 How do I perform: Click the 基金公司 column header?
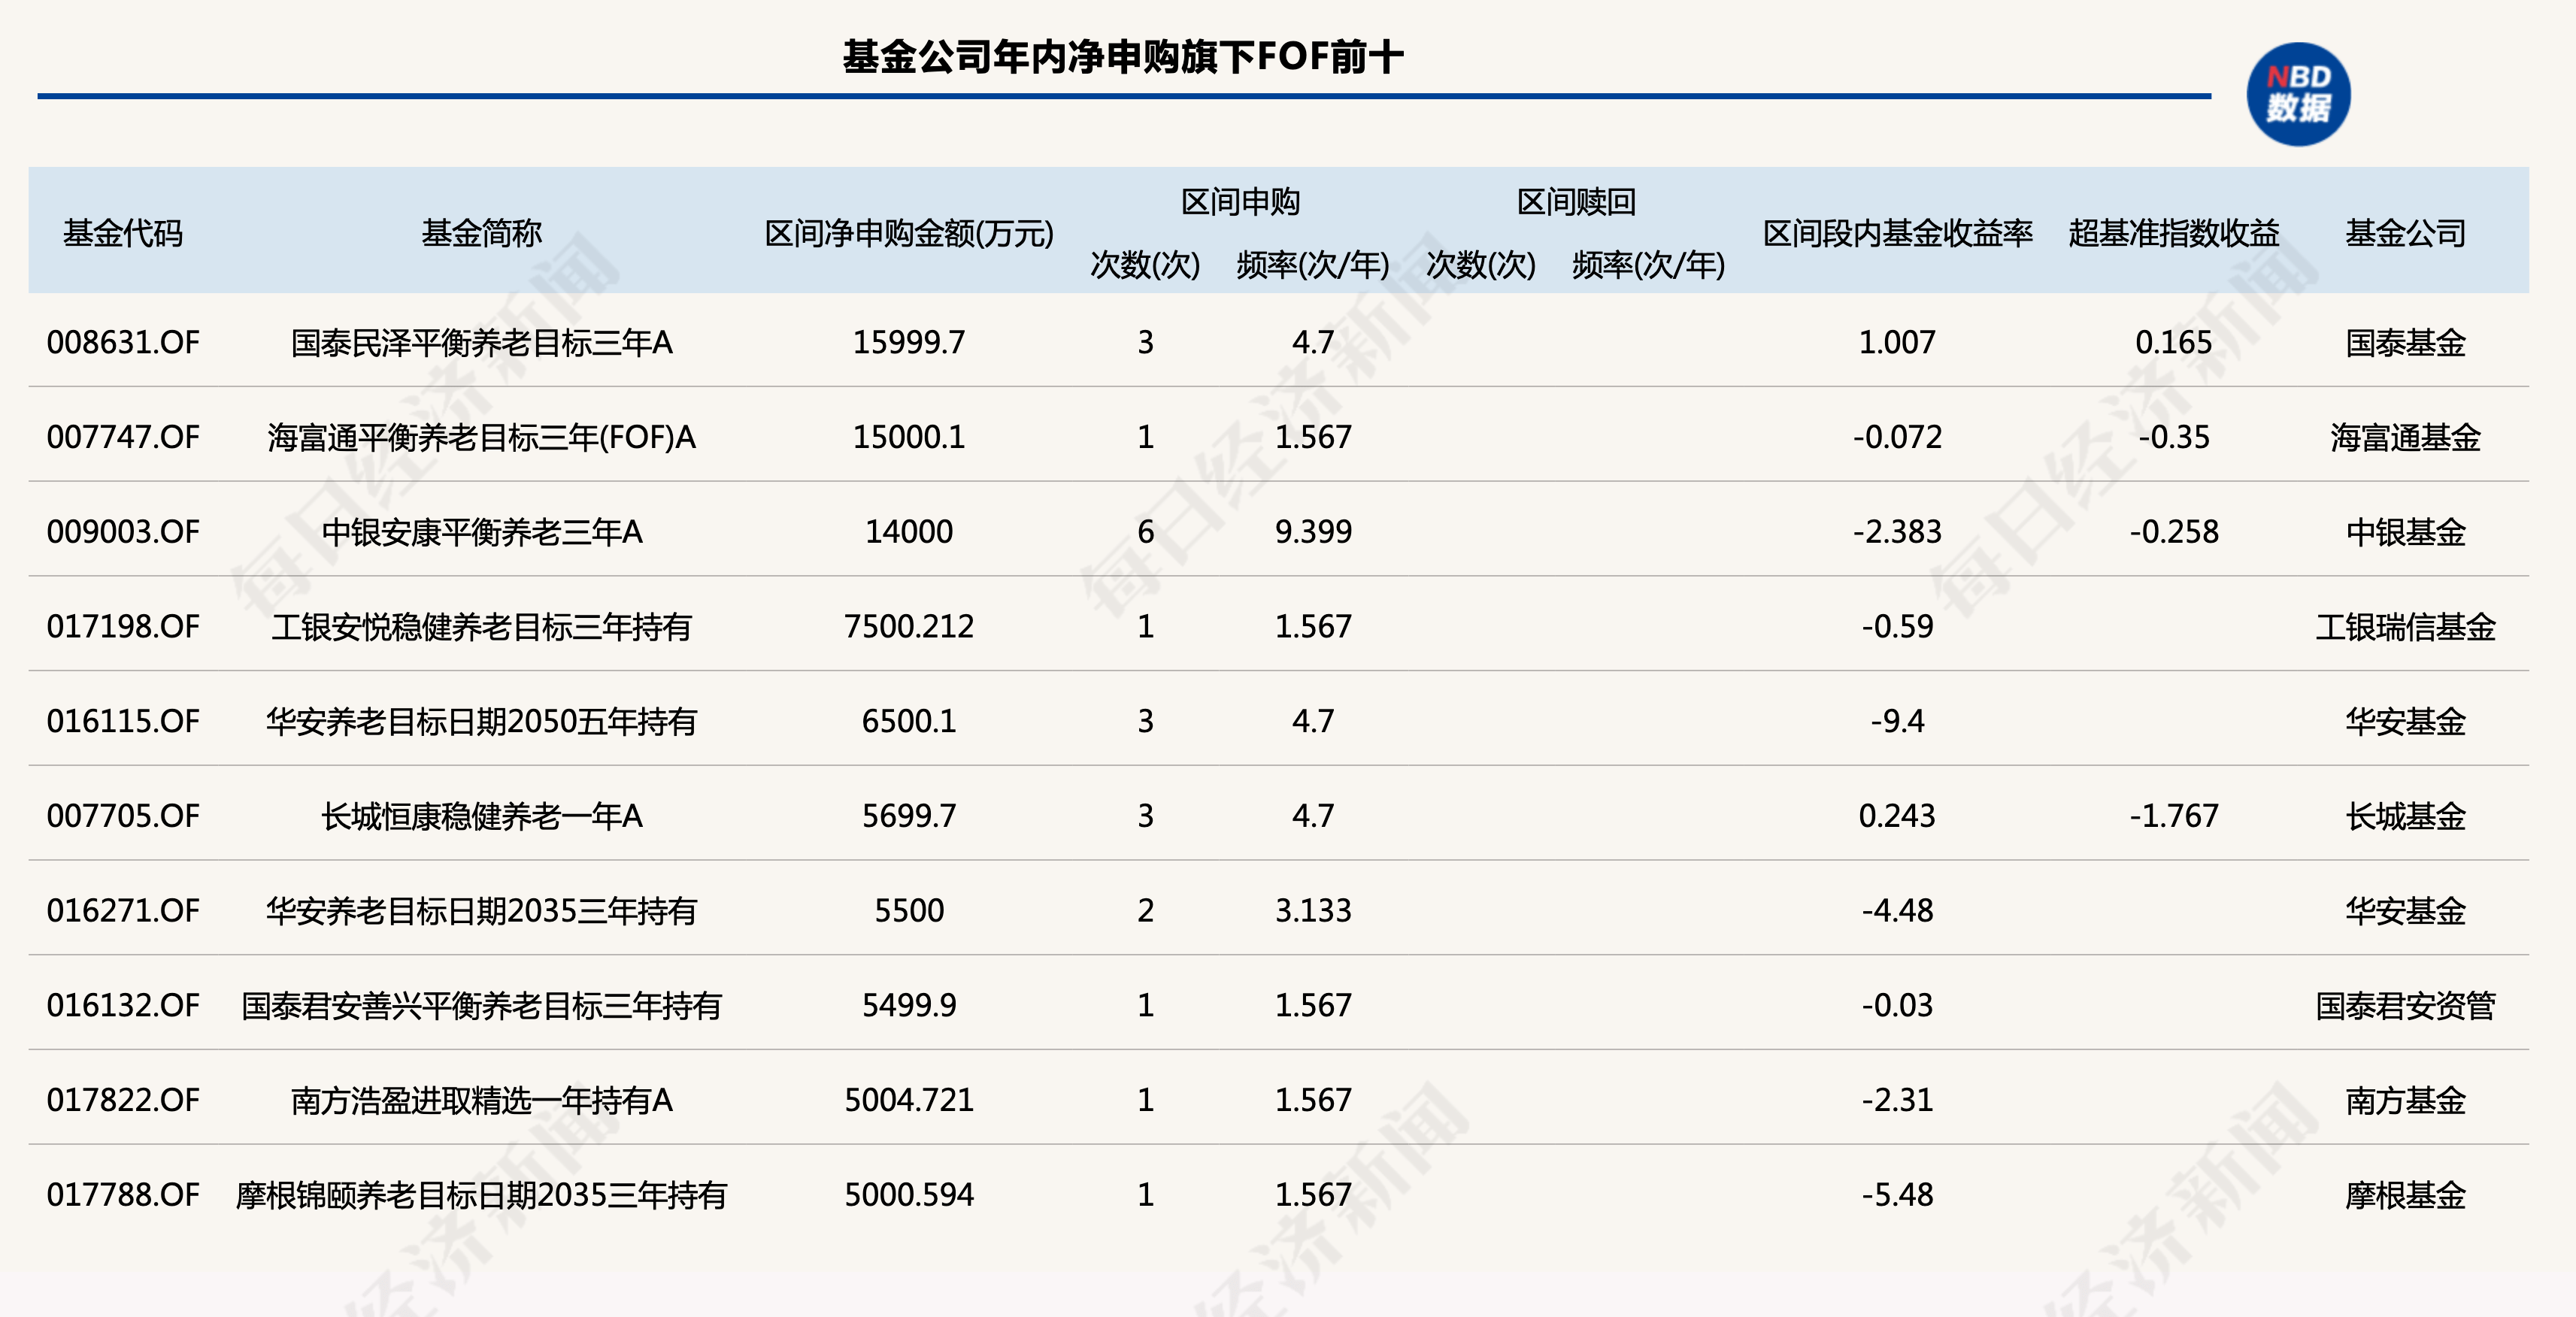tap(2405, 233)
